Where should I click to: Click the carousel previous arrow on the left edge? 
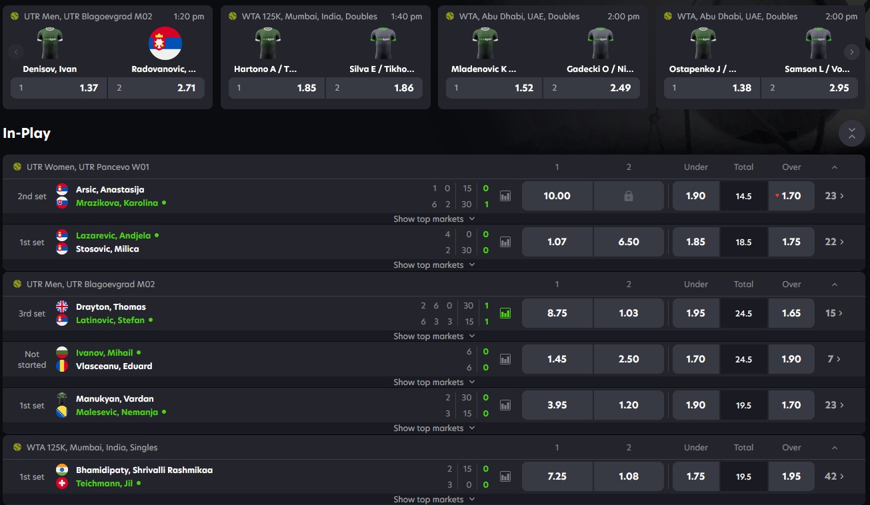15,51
